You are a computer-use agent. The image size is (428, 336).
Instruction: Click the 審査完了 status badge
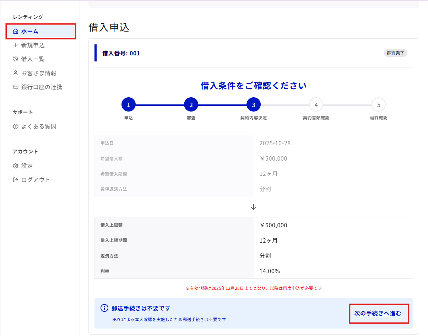click(x=395, y=53)
